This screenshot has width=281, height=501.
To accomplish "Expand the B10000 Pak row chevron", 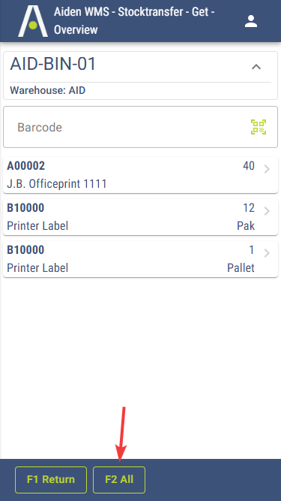I will [267, 211].
